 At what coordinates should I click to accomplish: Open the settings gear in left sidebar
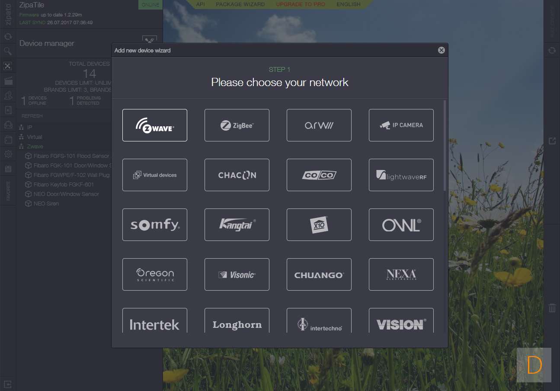point(8,154)
